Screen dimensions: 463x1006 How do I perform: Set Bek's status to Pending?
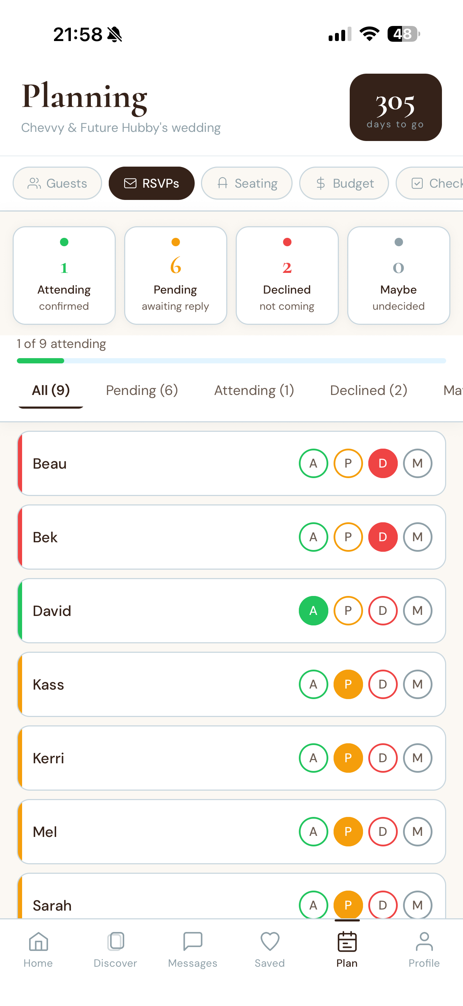pyautogui.click(x=348, y=537)
